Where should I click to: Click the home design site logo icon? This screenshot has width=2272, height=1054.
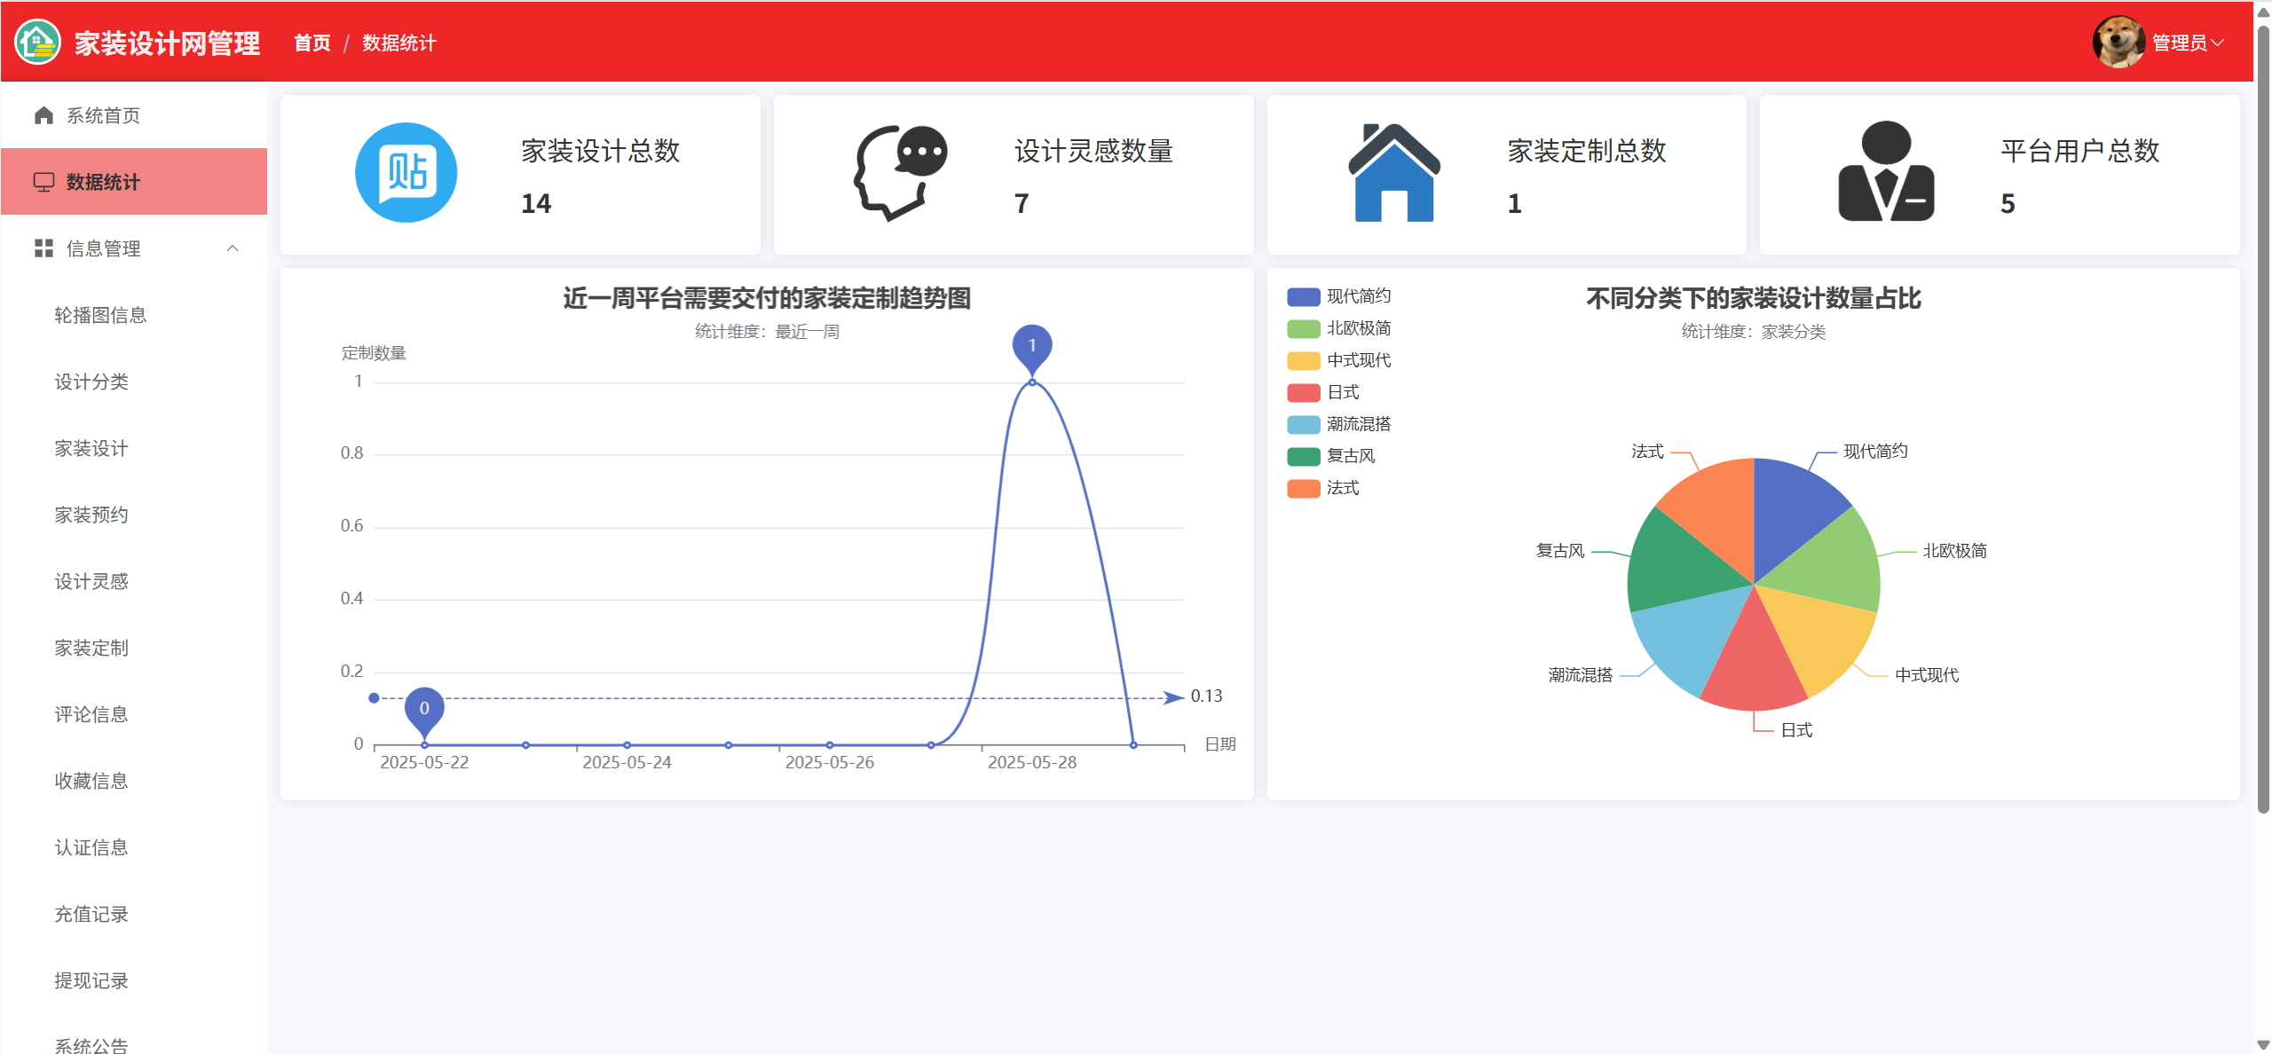click(x=37, y=42)
